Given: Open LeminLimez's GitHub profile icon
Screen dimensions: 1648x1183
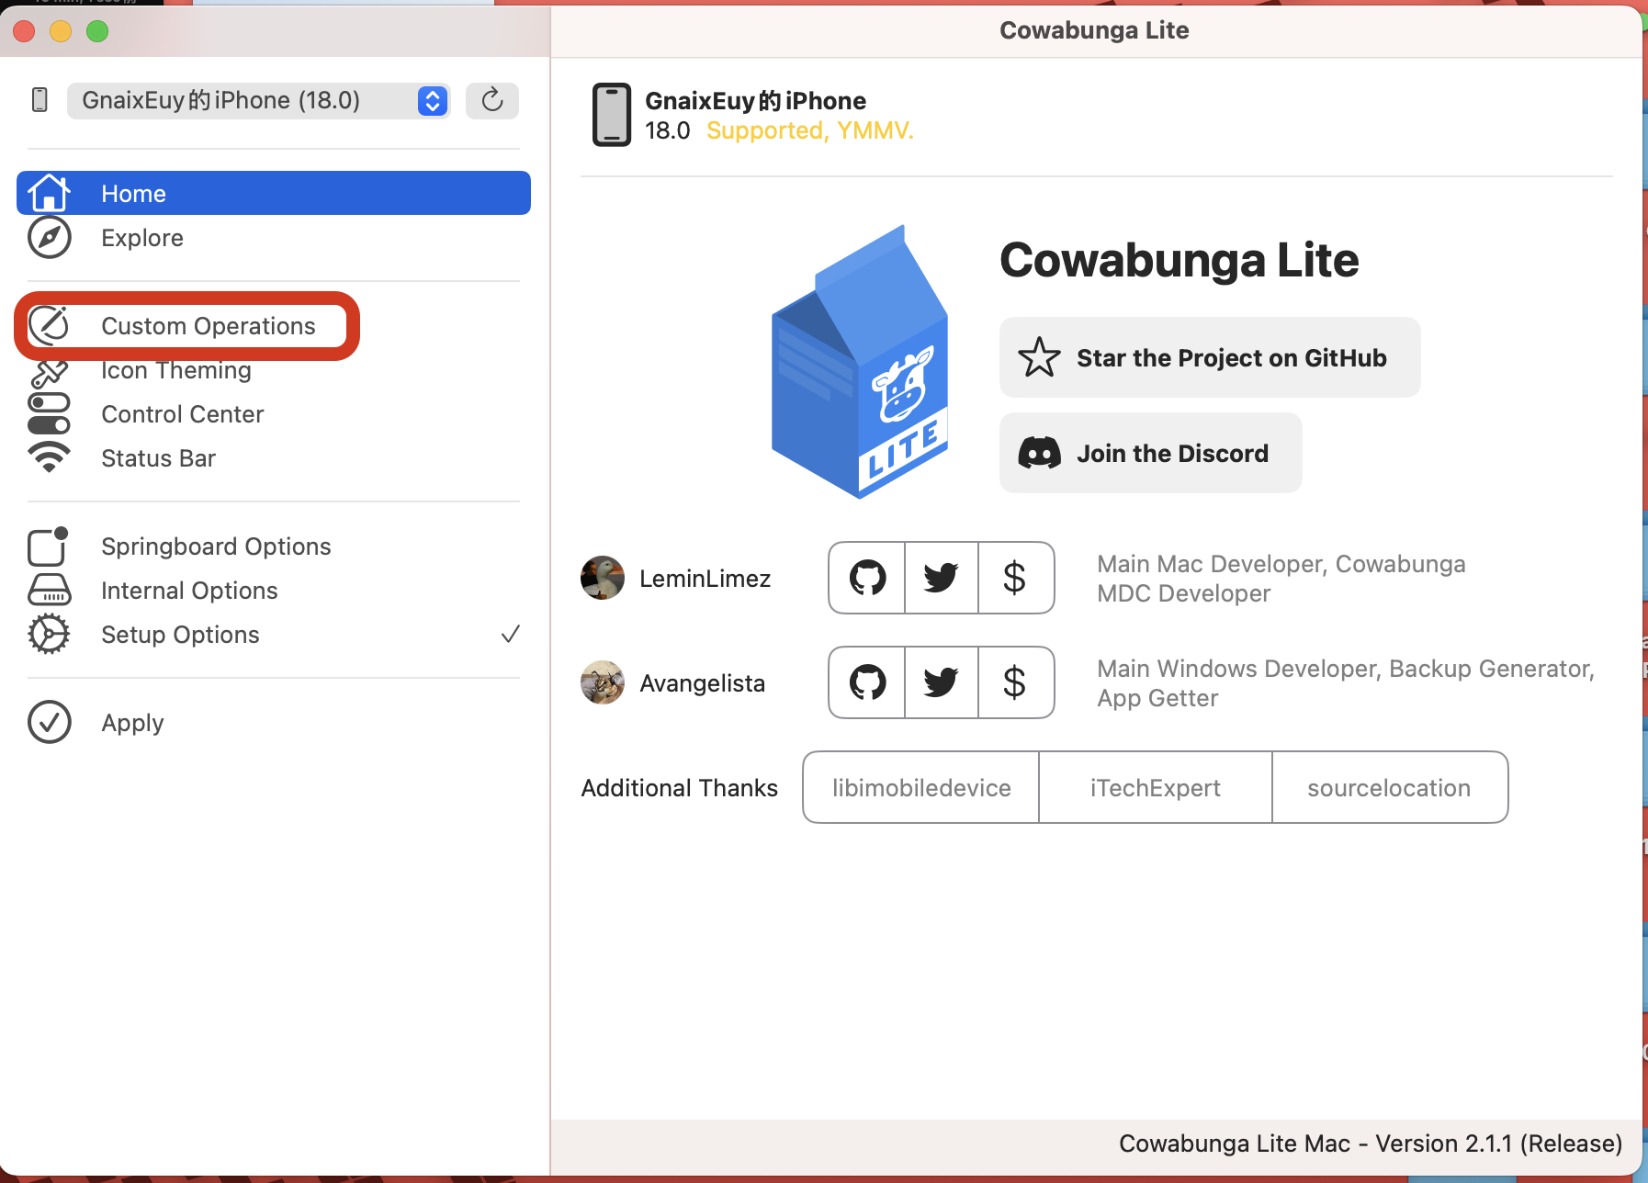Looking at the screenshot, I should pyautogui.click(x=866, y=578).
